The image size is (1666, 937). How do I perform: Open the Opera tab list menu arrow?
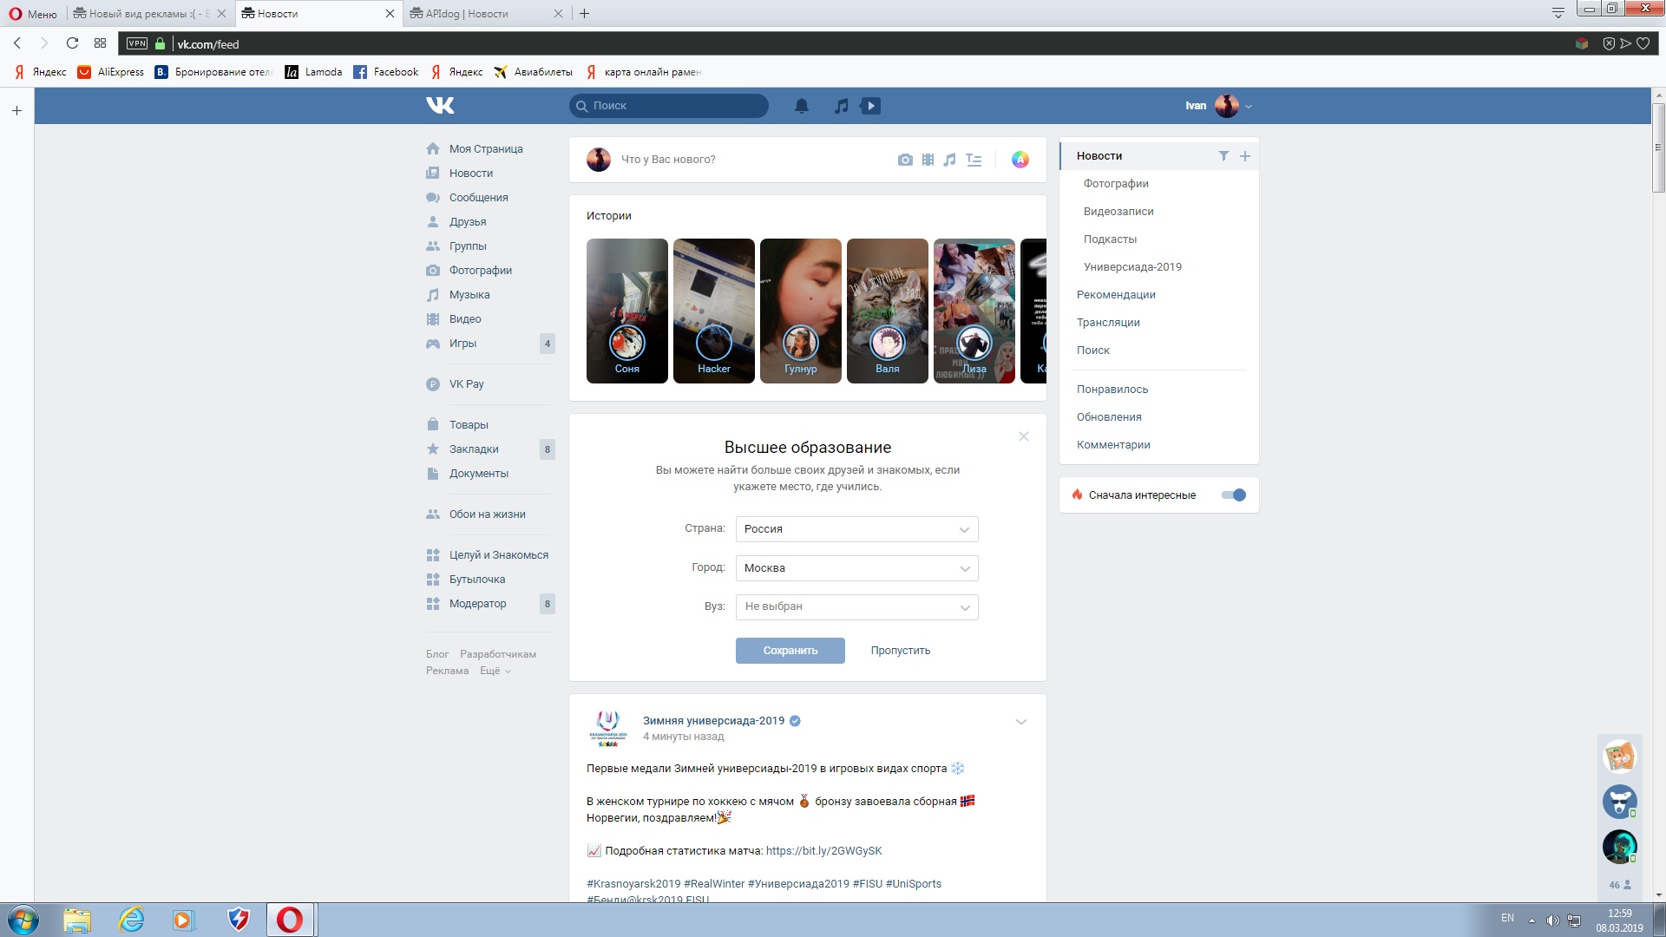click(1558, 13)
